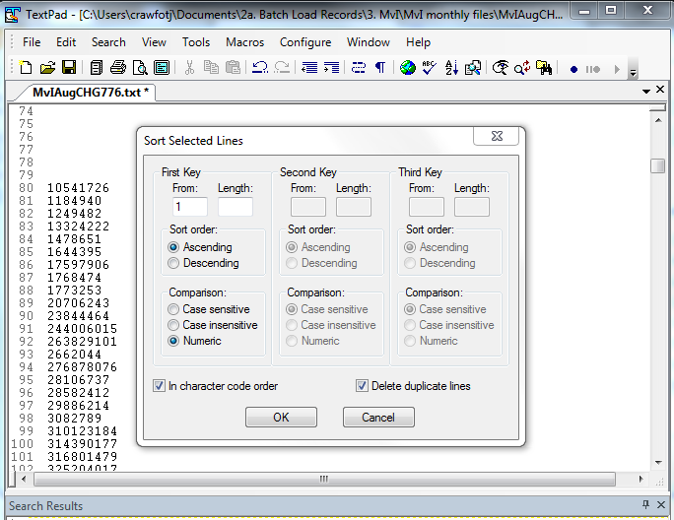Open the Macros menu
Viewport: 674px width, 520px height.
[244, 42]
